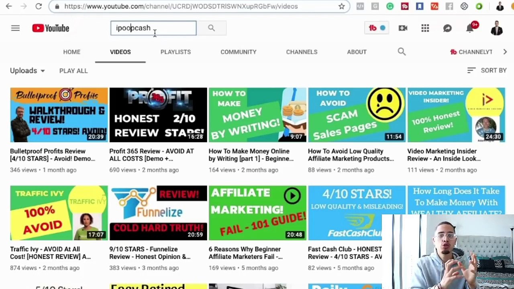Click '346 views · 1 month ago' text

43,170
